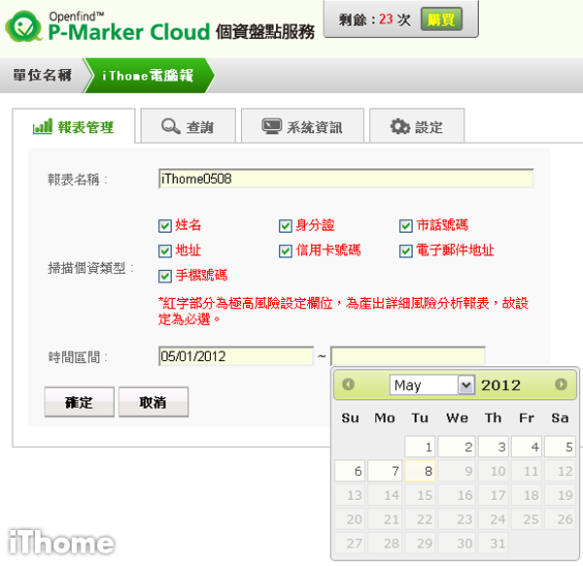This screenshot has height=566, width=583.
Task: Click the magnifier icon on 查詢 tab
Action: 171,127
